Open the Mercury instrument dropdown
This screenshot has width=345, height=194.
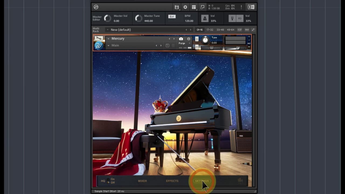[x=108, y=39]
